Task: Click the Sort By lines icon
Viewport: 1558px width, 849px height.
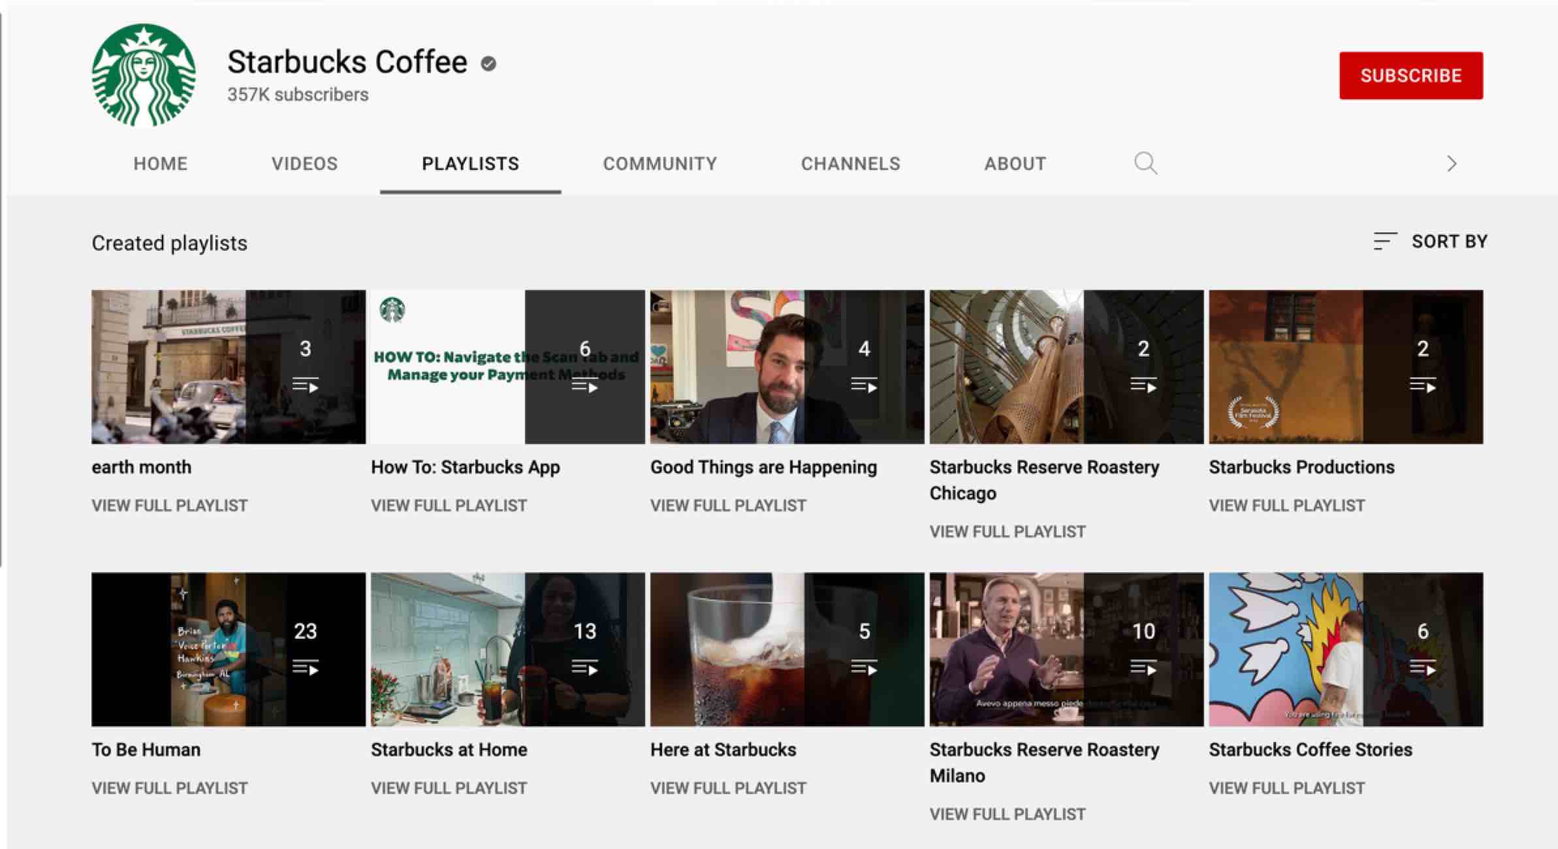Action: [x=1384, y=241]
